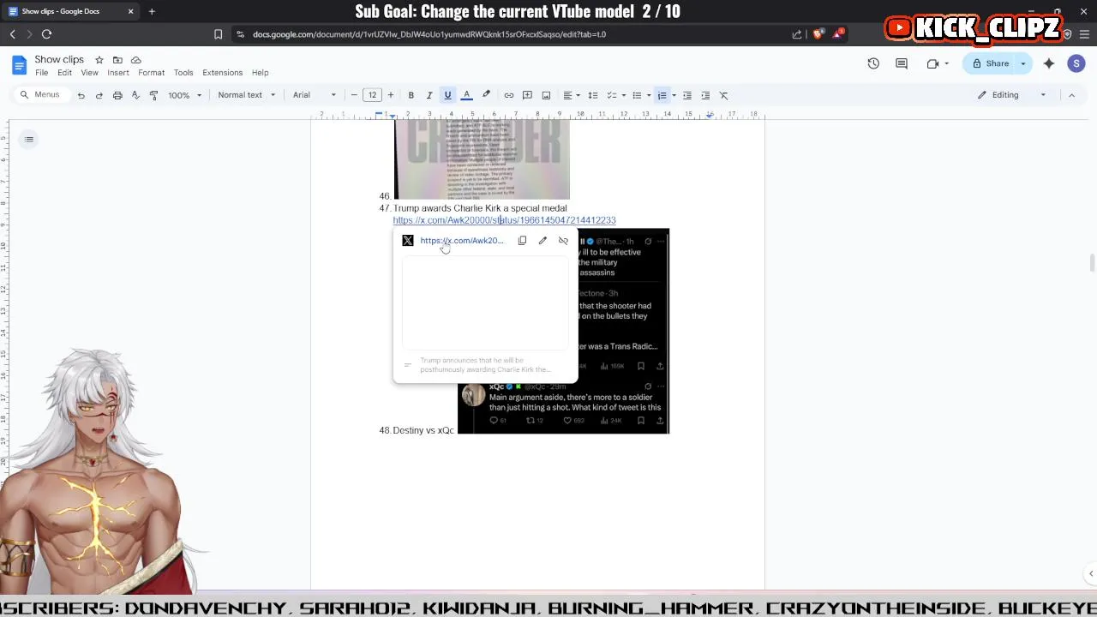Open the Format menu

[x=151, y=73]
